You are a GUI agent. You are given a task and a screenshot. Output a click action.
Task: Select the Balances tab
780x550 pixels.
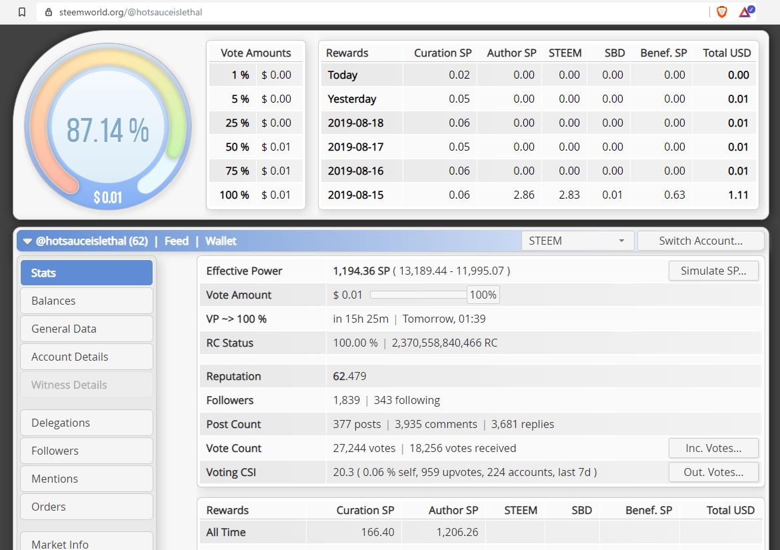coord(87,301)
